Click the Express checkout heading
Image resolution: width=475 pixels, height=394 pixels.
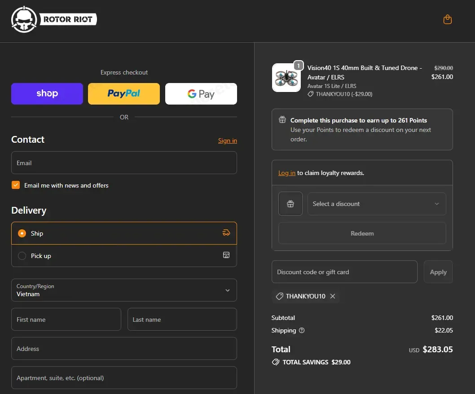click(x=124, y=72)
